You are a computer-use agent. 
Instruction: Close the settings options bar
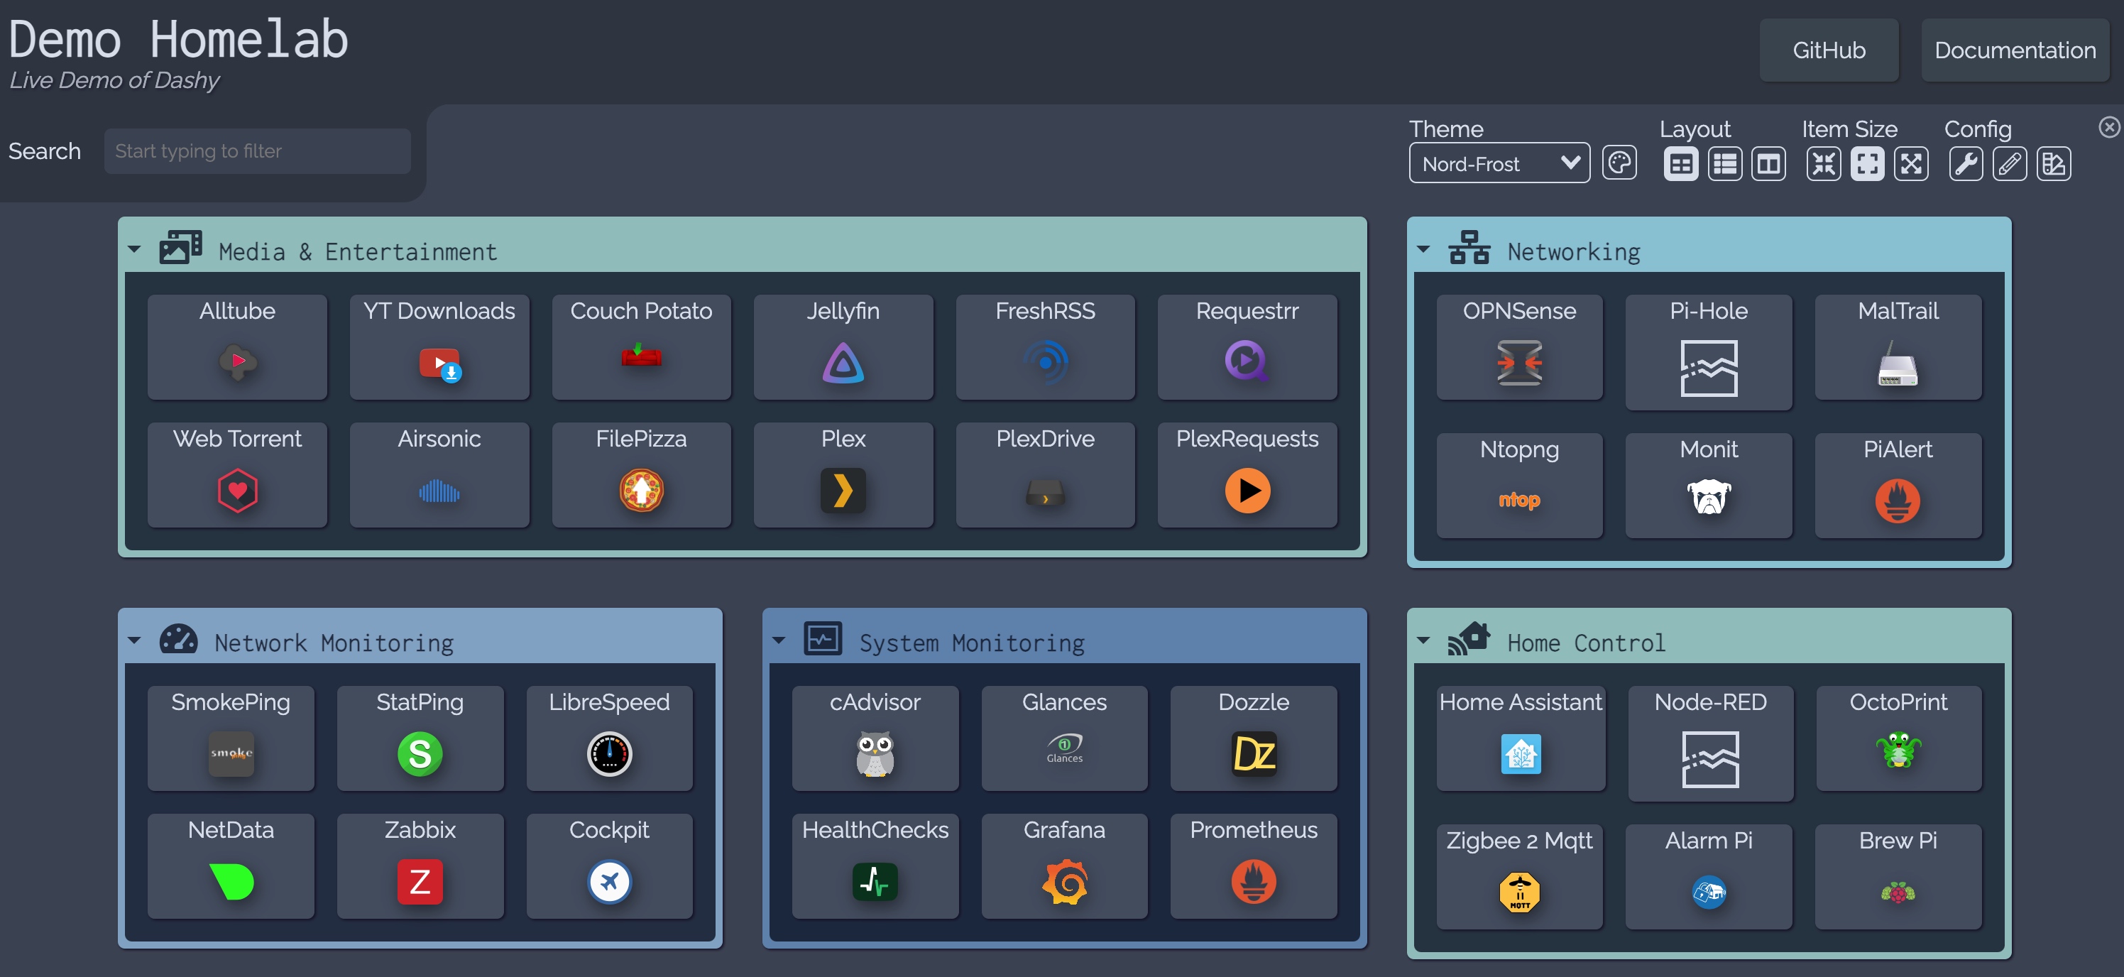pyautogui.click(x=2108, y=127)
